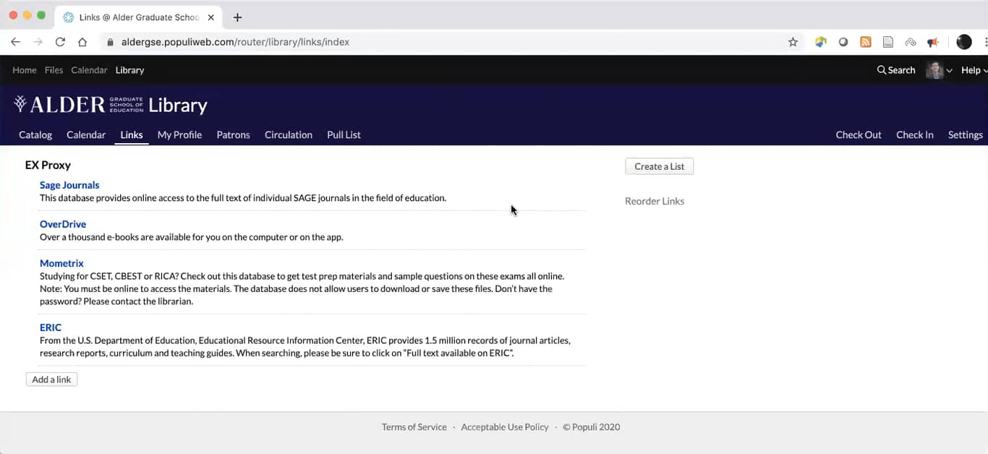Select the Links @ Alder browser tab
Screen dimensions: 988x454
[138, 17]
